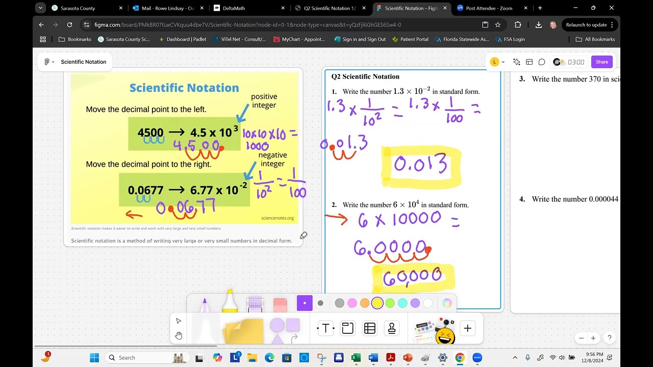Open the Chrome apps grid
This screenshot has width=653, height=367.
[43, 39]
